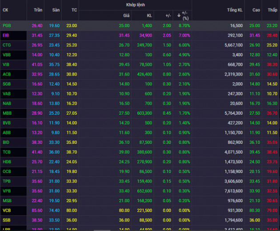Click VBB percent change 4.90%
The width and height of the screenshot is (280, 231).
(184, 55)
